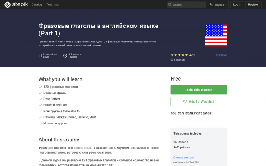The height and width of the screenshot is (166, 266).
Task: Focus the Search input field
Action: point(186,4)
